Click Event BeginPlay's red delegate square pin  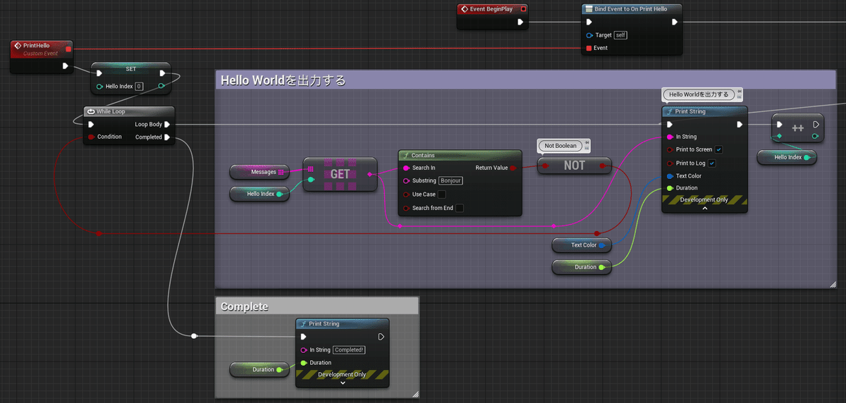point(524,9)
